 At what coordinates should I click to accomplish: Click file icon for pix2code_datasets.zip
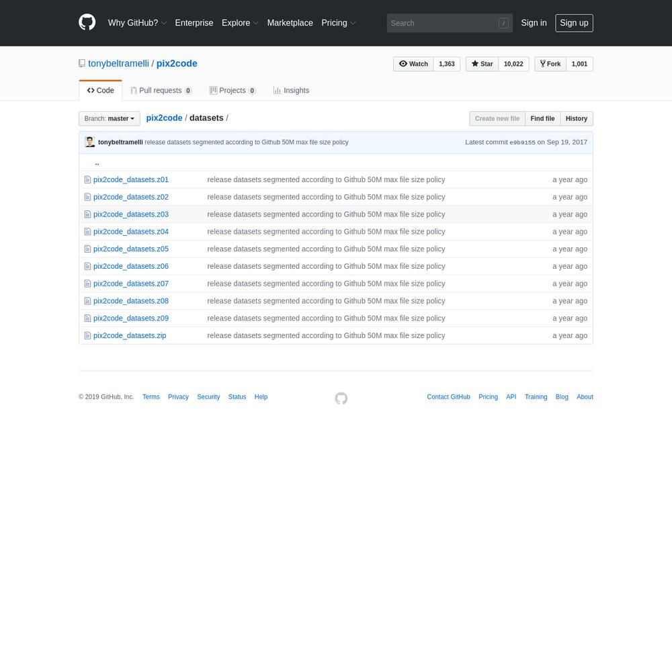click(x=87, y=335)
